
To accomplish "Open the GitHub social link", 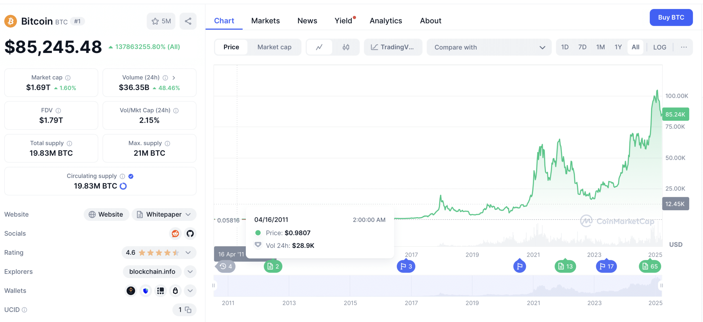I will 190,234.
